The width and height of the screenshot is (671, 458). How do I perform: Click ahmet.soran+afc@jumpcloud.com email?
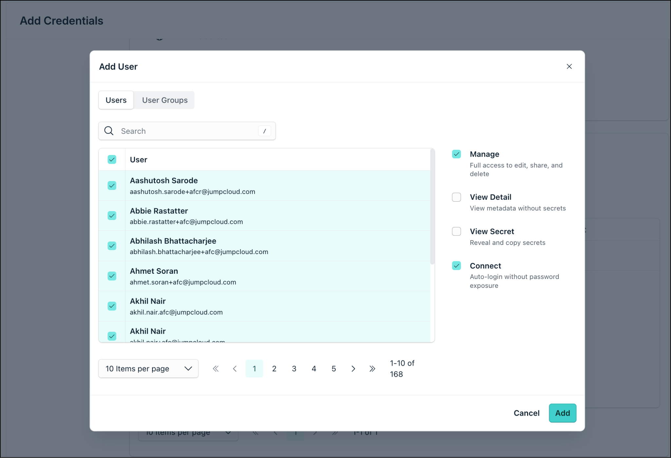[x=183, y=282]
